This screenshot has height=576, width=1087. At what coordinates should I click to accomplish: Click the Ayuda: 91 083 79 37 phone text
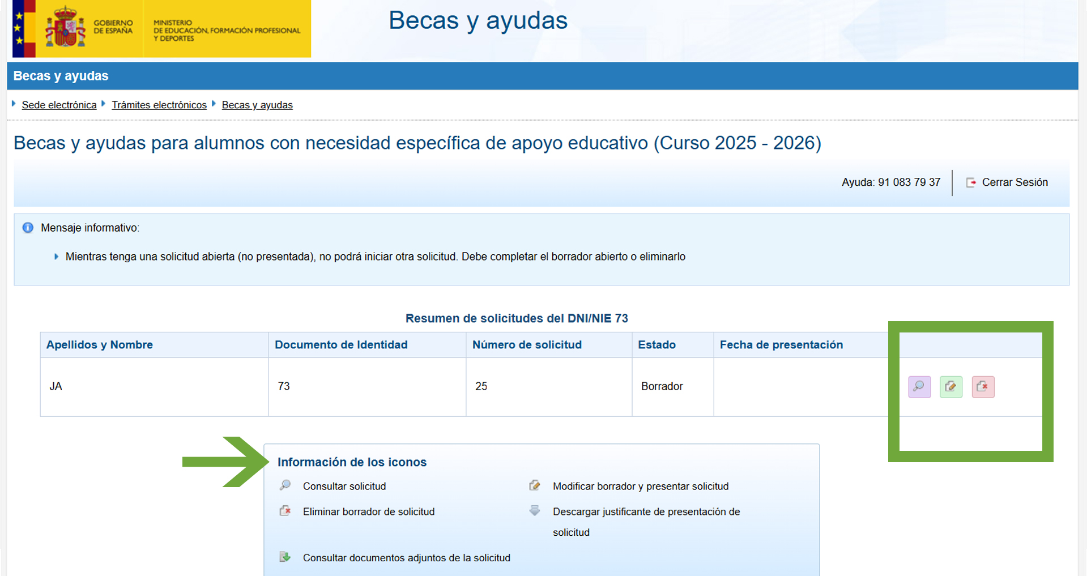tap(890, 182)
